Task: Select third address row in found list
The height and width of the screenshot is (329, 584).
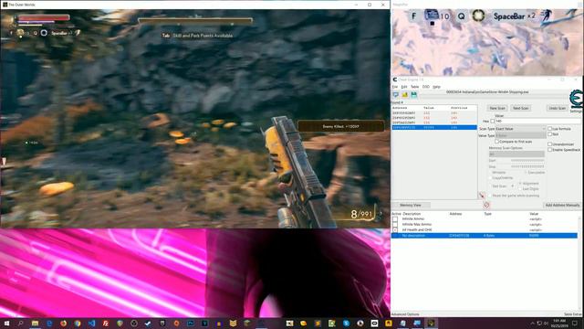Action: tap(434, 122)
